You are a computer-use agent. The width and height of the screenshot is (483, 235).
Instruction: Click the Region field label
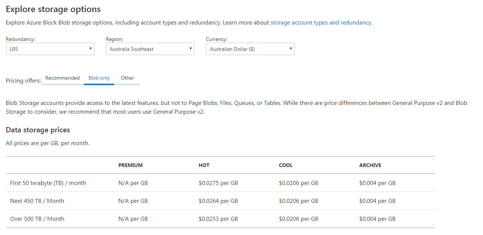[x=114, y=39]
